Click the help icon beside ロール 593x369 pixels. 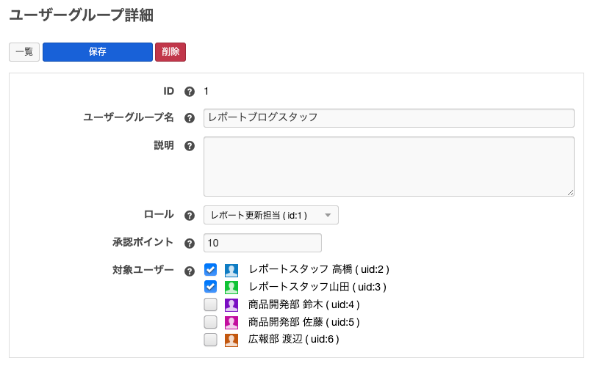click(190, 215)
